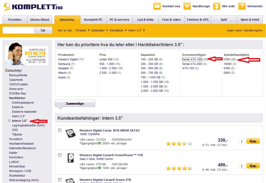Click Harddisker in the breadcrumb

(117, 30)
